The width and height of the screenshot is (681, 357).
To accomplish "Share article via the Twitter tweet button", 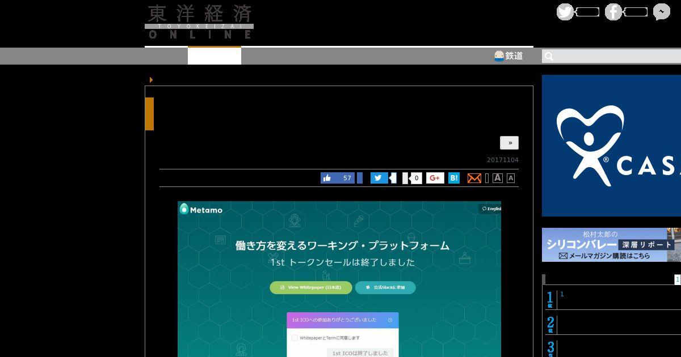I will pyautogui.click(x=379, y=178).
